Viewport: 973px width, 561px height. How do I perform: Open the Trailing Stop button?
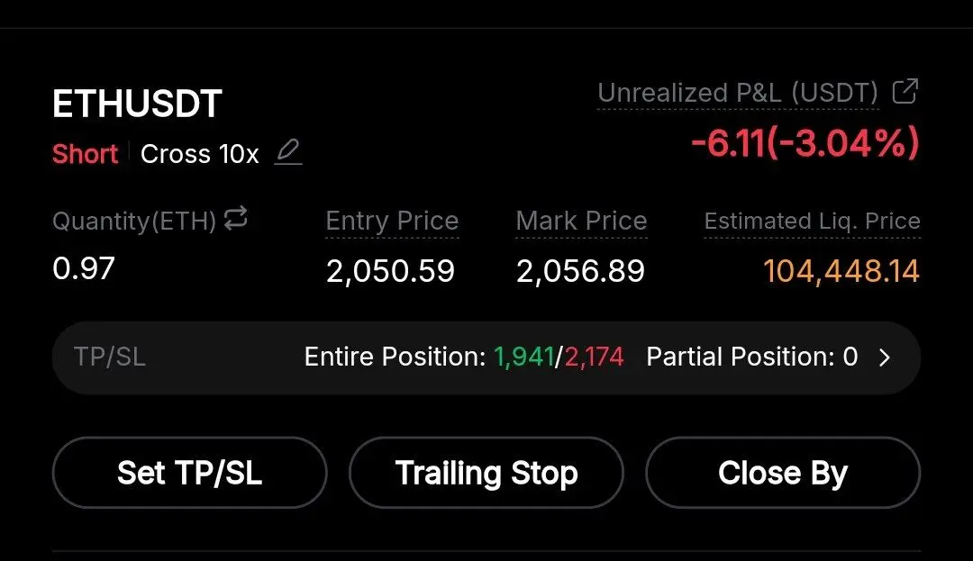pyautogui.click(x=486, y=473)
